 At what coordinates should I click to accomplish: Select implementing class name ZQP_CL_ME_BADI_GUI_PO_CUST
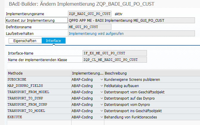click(115, 60)
